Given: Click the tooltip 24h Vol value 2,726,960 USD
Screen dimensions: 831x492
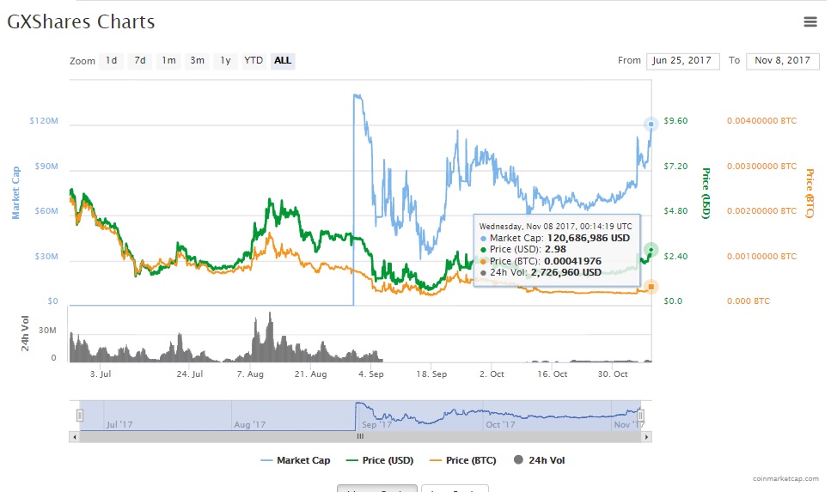Looking at the screenshot, I should pyautogui.click(x=566, y=273).
